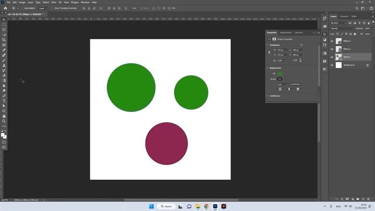Click the green Fill color swatch
375x211 pixels.
coord(279,73)
